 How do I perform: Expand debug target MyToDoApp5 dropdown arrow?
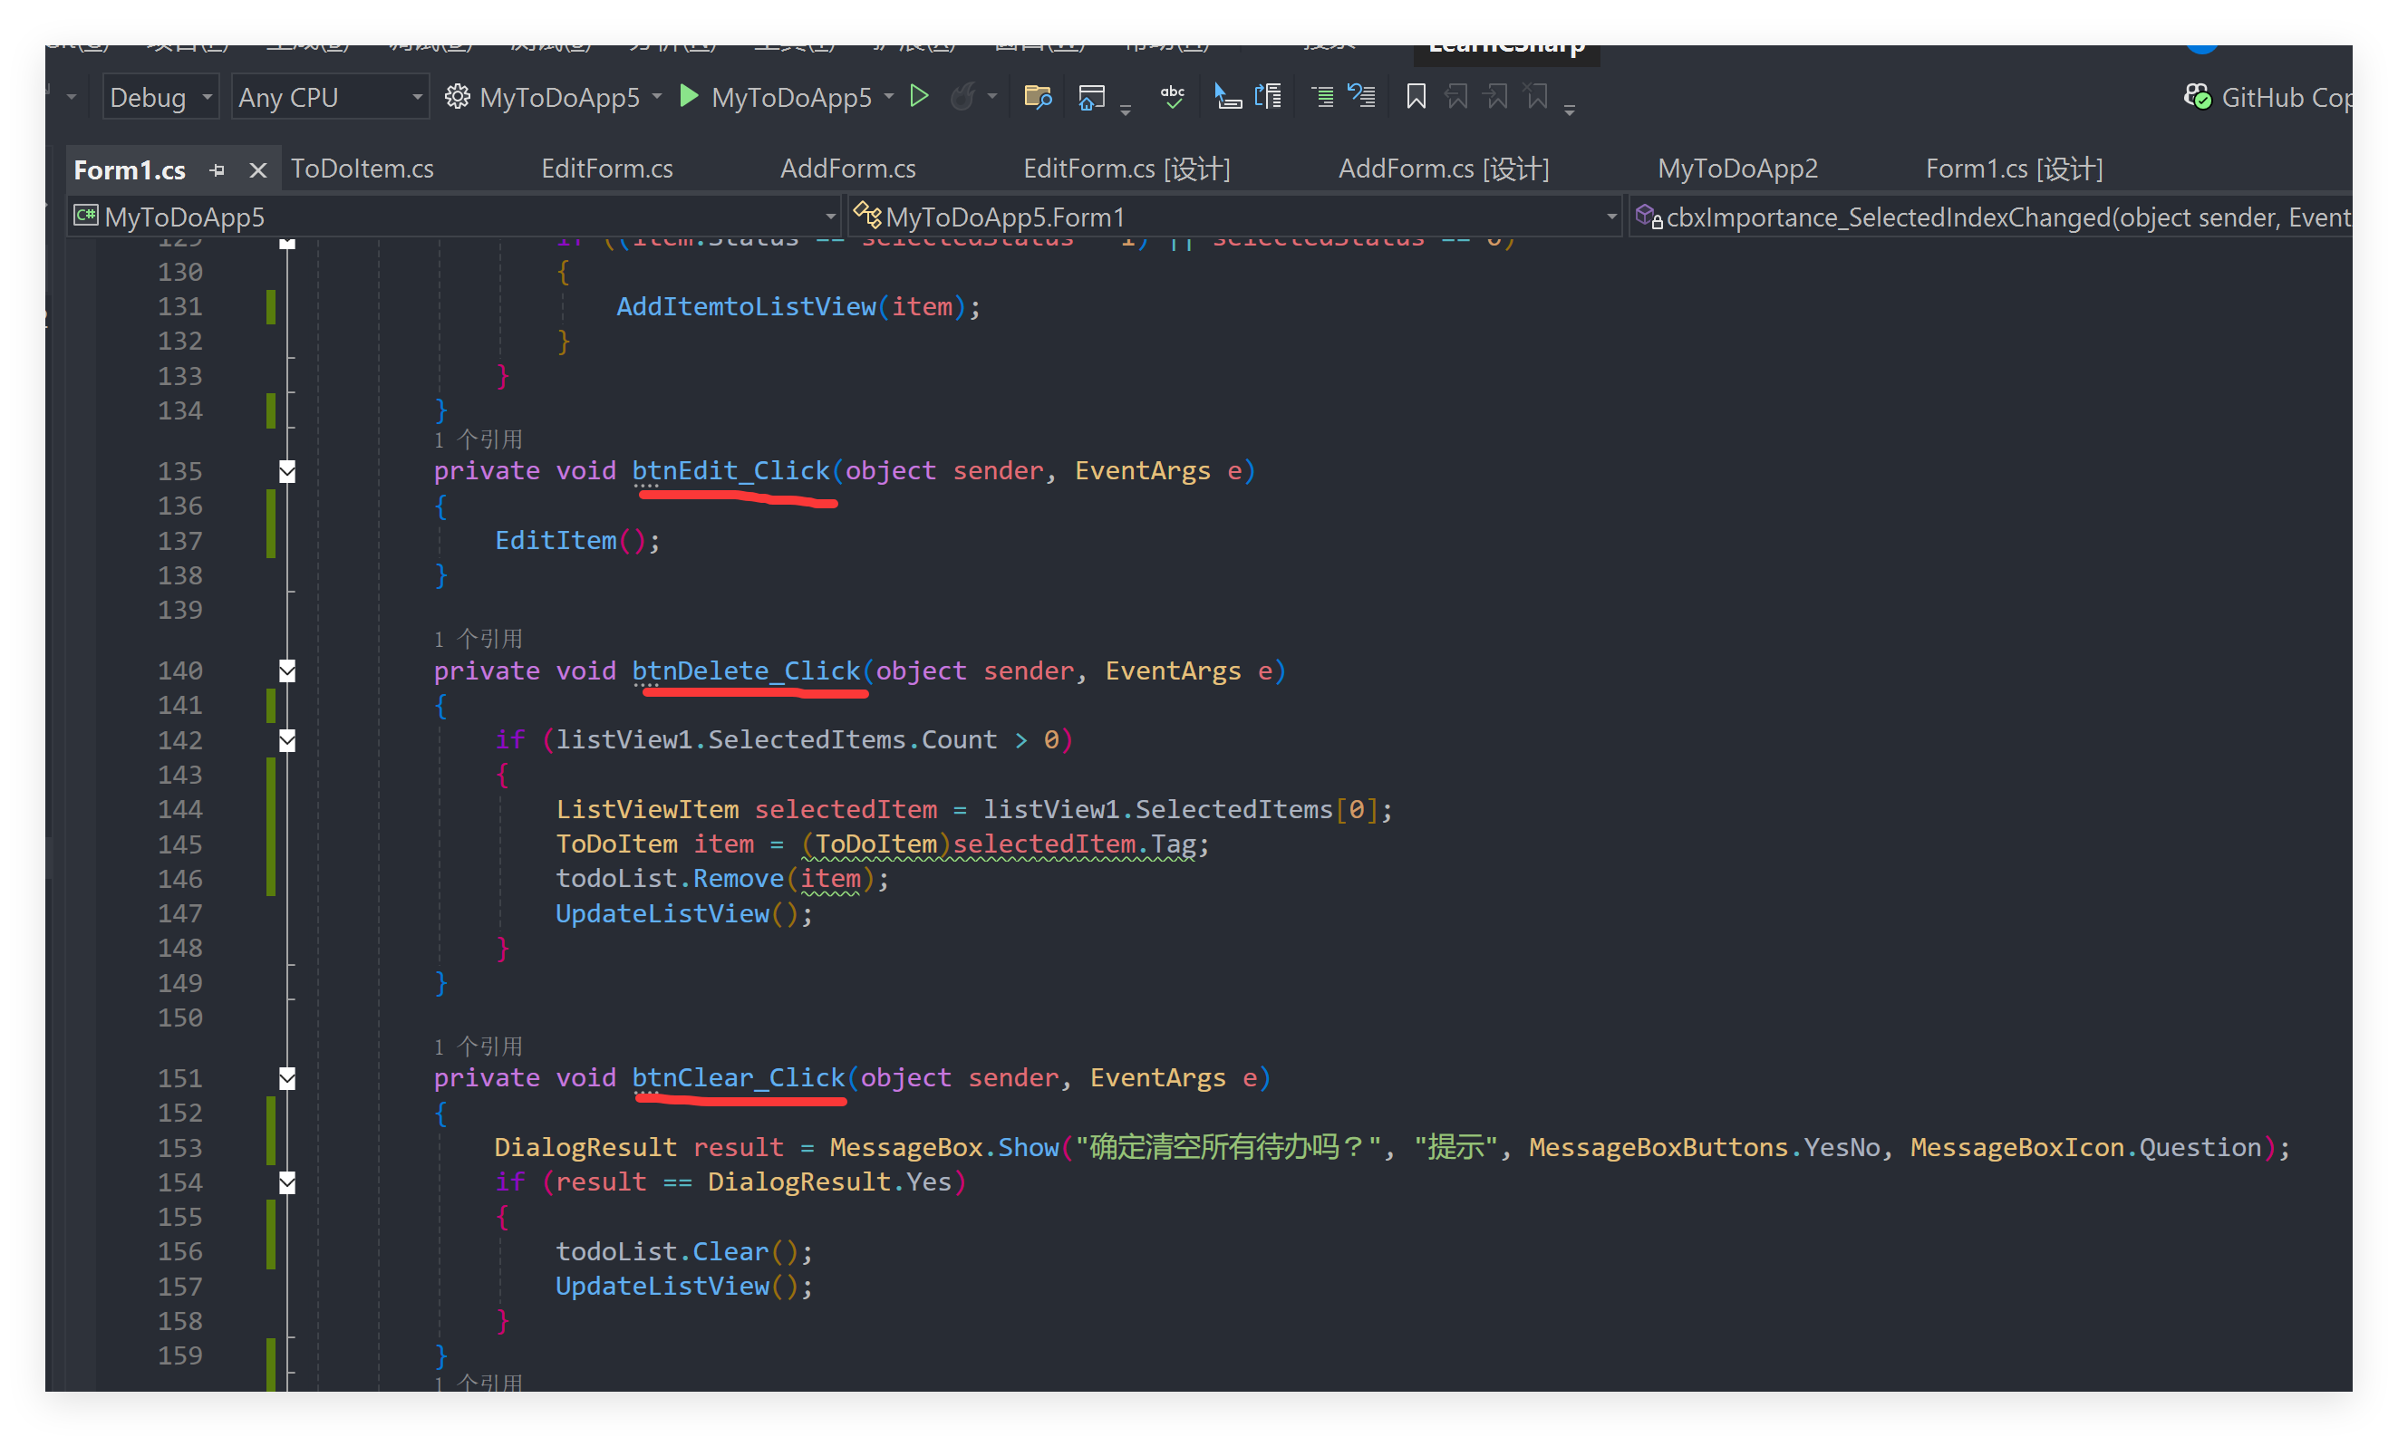click(x=889, y=97)
